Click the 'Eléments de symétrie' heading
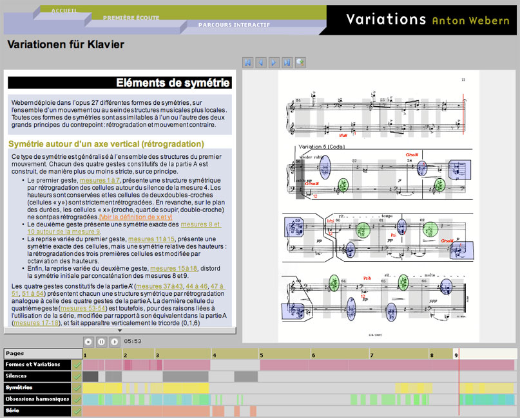Image resolution: width=520 pixels, height=418 pixels. [173, 83]
